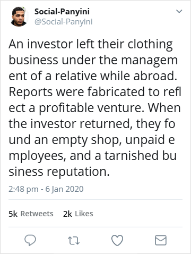The height and width of the screenshot is (254, 191).
Task: View the 5k retweet count
Action: 13,214
